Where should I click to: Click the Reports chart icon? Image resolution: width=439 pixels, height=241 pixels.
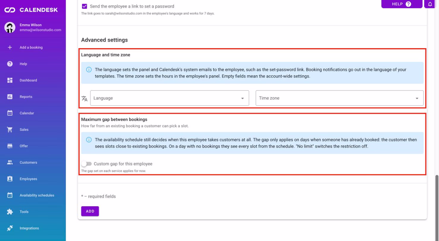pos(10,97)
